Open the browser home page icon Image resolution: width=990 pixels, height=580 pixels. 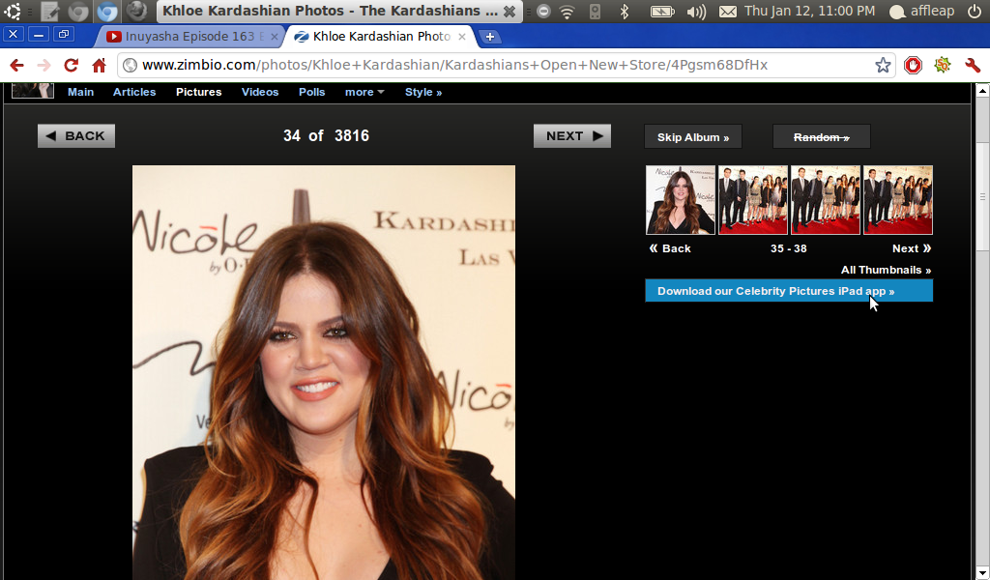point(100,65)
